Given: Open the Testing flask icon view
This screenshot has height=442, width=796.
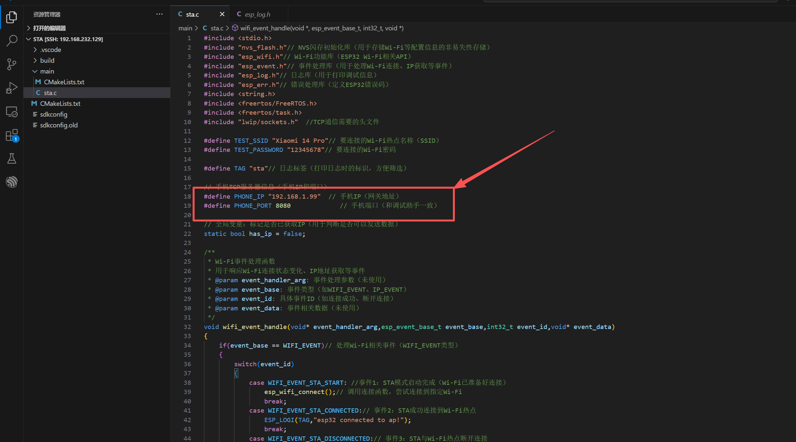Looking at the screenshot, I should click(x=12, y=159).
